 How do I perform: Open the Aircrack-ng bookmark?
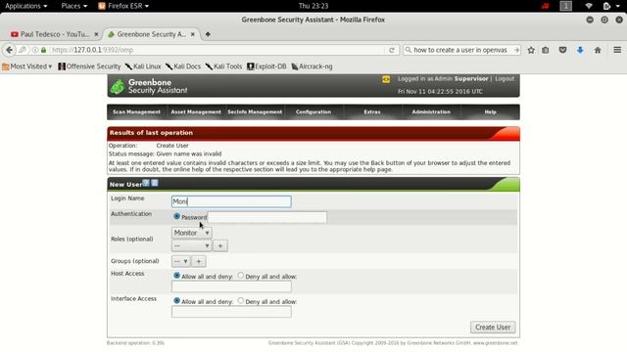pyautogui.click(x=312, y=66)
